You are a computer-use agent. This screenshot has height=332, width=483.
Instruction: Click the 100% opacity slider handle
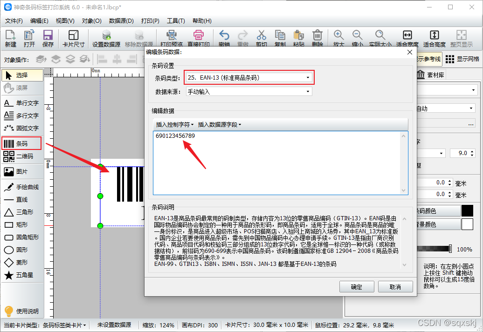click(450, 249)
